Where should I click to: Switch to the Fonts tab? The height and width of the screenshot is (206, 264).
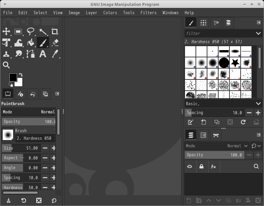[x=216, y=23]
